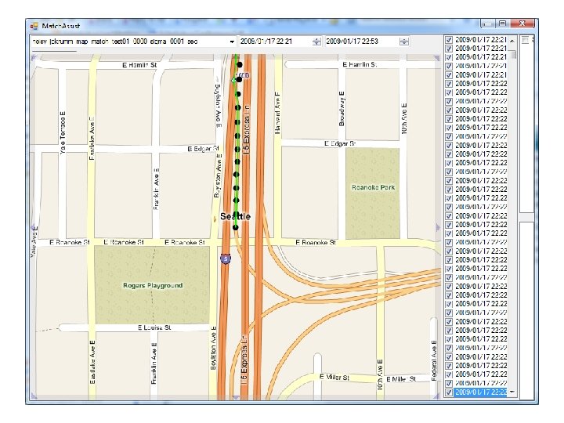Pan map using bottom-right corner arrow
This screenshot has width=564, height=423.
[x=436, y=396]
